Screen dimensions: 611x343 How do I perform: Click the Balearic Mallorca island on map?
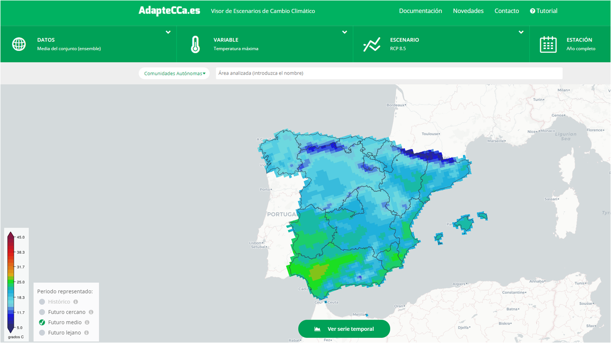[x=464, y=224]
